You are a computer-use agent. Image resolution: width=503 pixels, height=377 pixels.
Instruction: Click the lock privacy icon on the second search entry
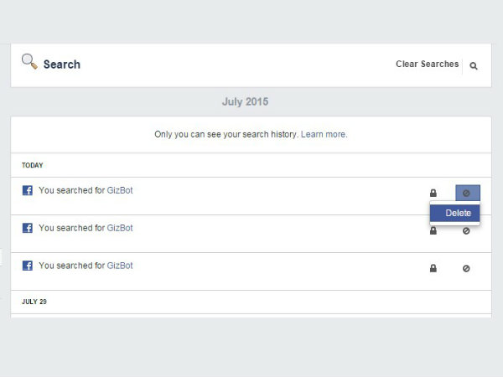[x=433, y=230]
